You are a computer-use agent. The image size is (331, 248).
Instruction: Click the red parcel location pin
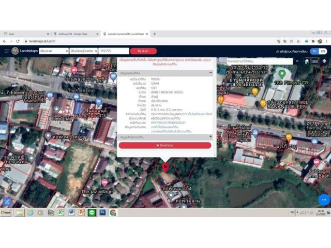point(165,167)
